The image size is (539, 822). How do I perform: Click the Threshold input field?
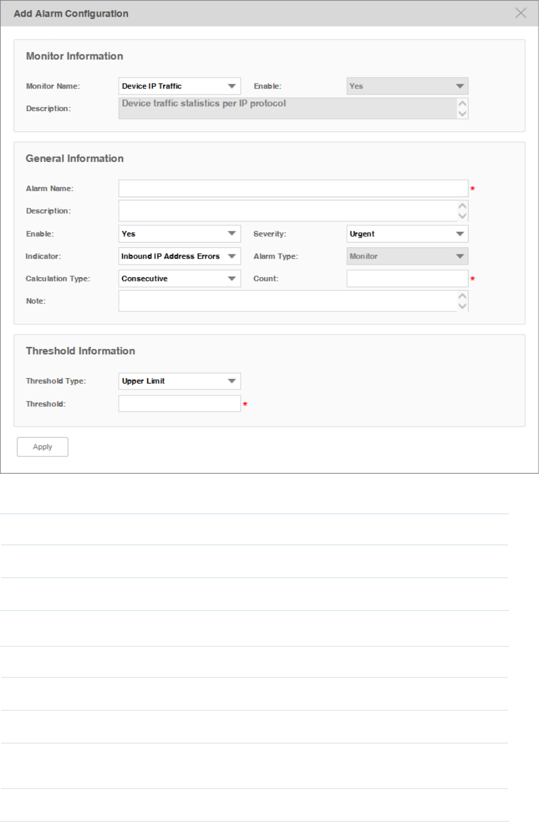[179, 404]
